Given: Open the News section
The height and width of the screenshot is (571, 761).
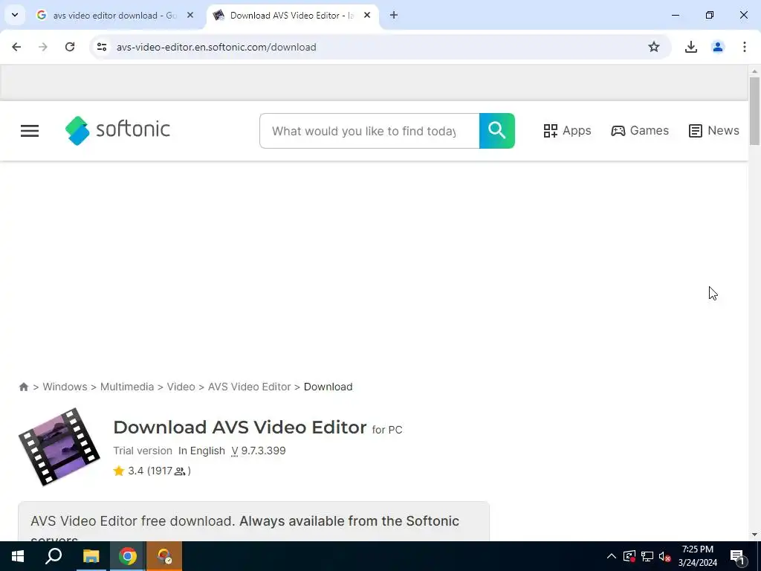Looking at the screenshot, I should coord(714,131).
